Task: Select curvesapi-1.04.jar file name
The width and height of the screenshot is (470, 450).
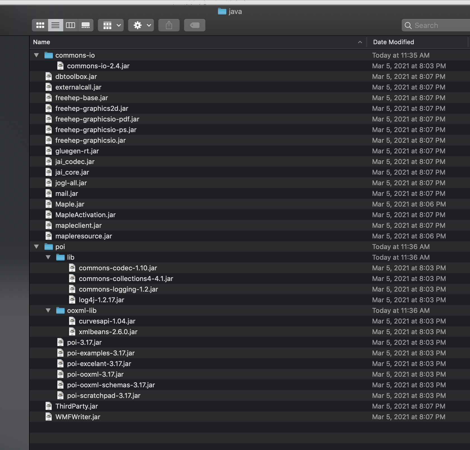Action: (x=107, y=321)
